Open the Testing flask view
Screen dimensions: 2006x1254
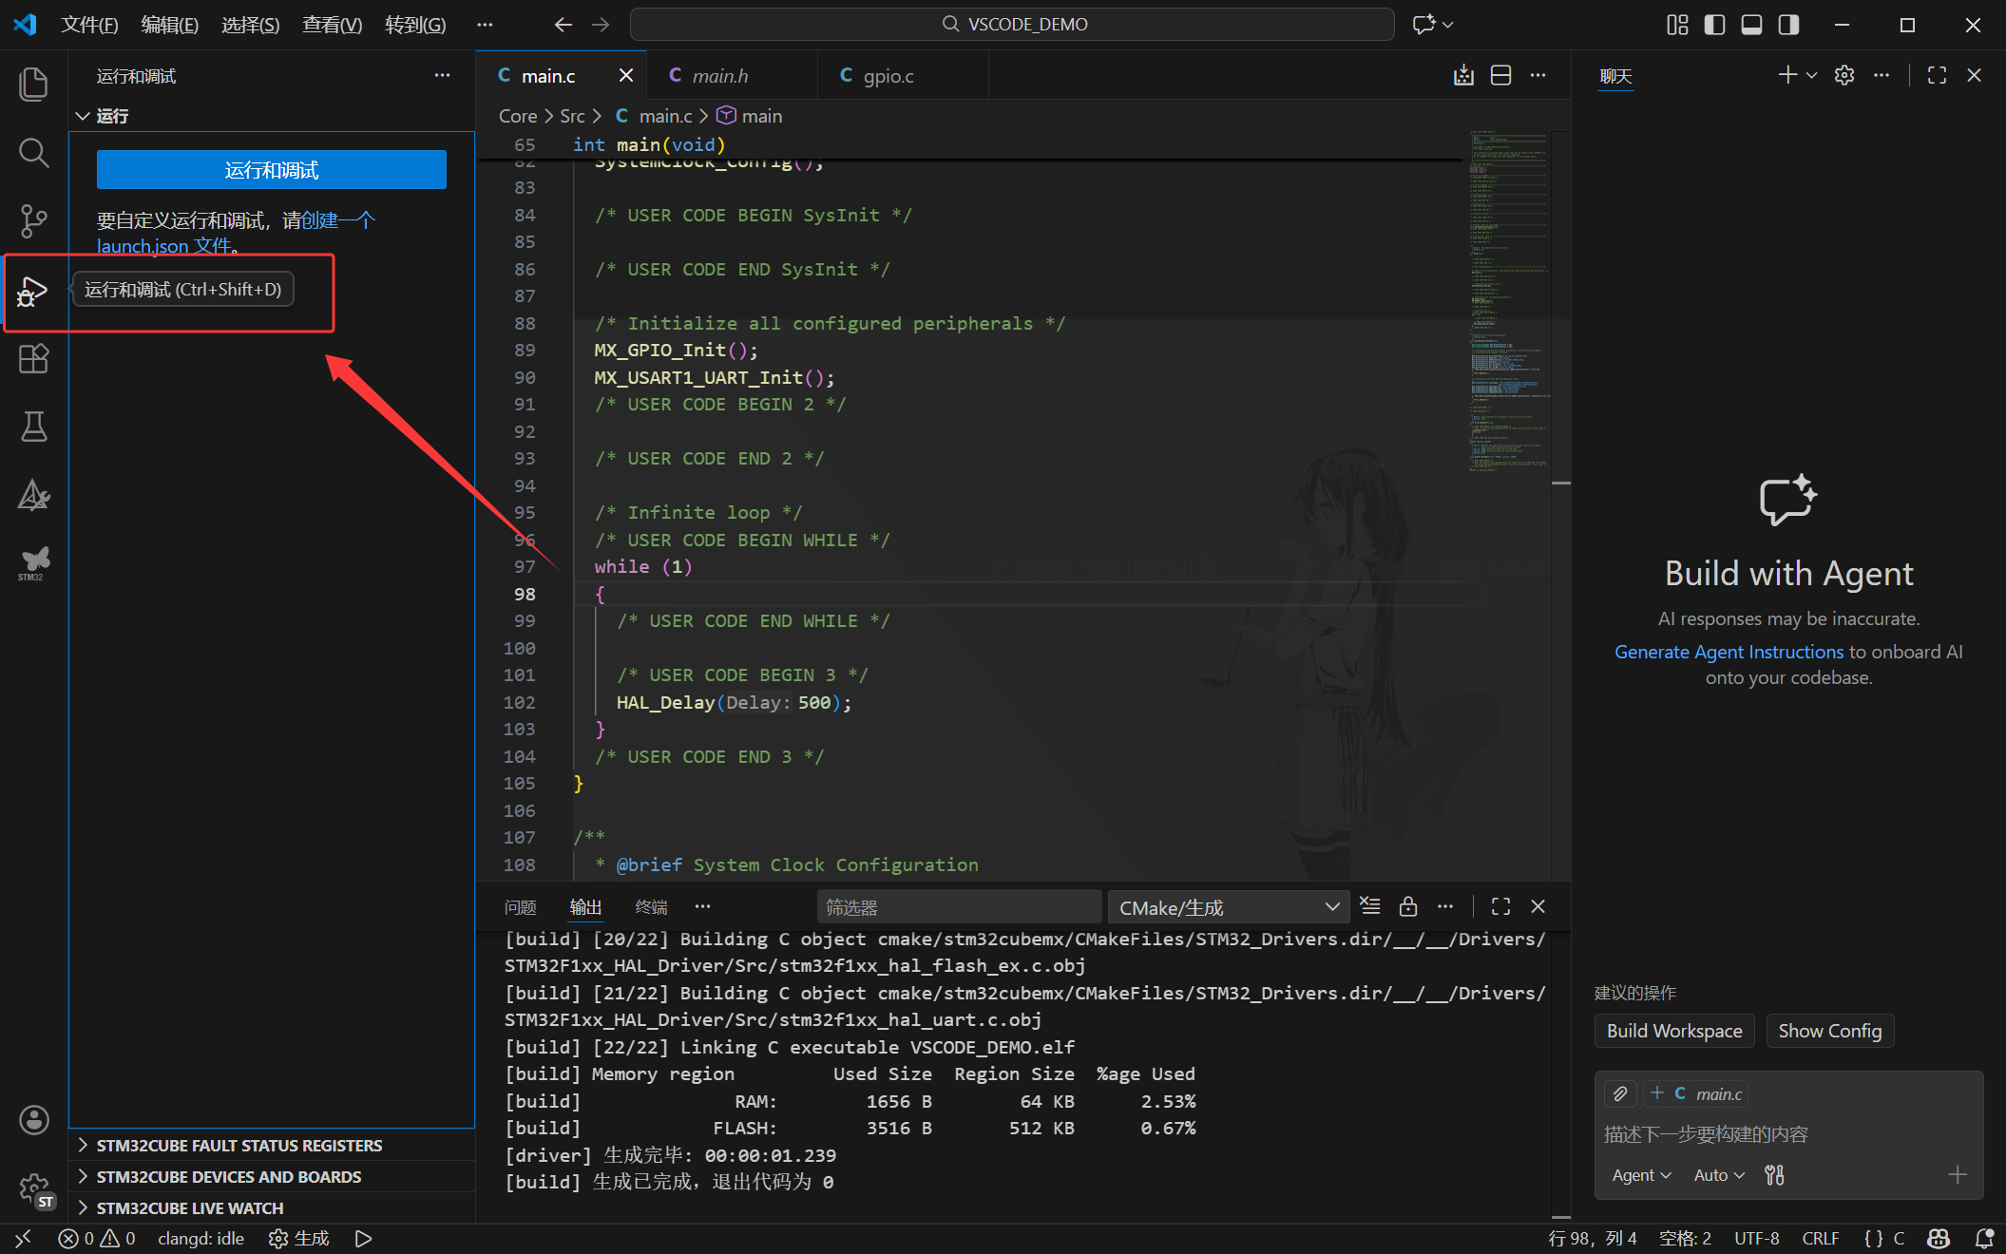tap(33, 427)
